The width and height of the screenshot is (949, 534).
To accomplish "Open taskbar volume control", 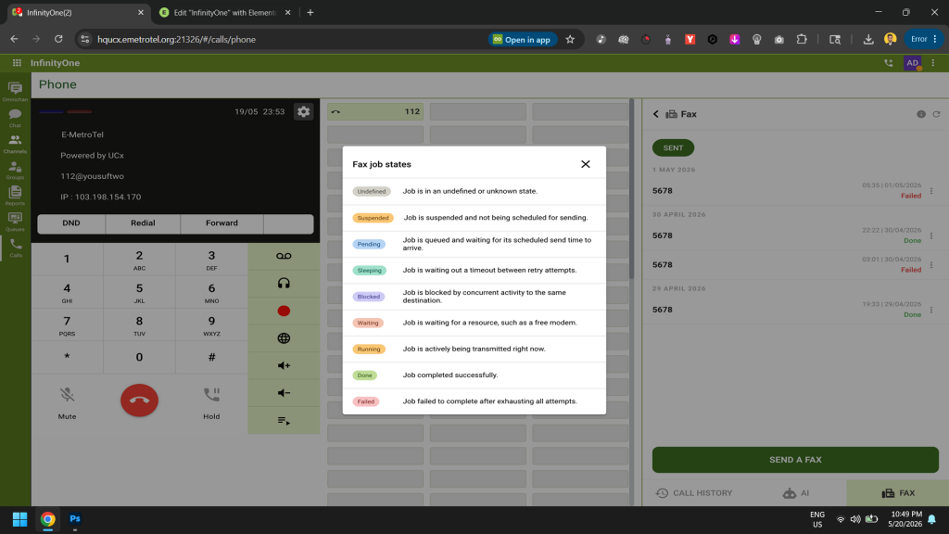I will pos(855,519).
